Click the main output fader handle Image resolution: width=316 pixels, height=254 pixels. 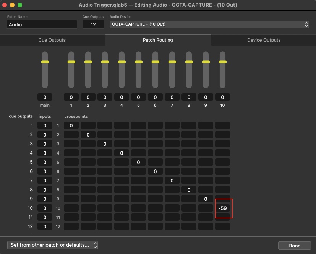click(x=45, y=62)
